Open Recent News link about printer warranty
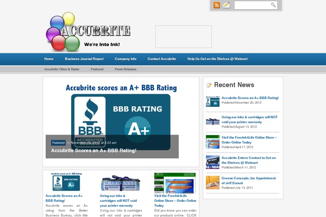The width and height of the screenshot is (326, 217). [249, 119]
